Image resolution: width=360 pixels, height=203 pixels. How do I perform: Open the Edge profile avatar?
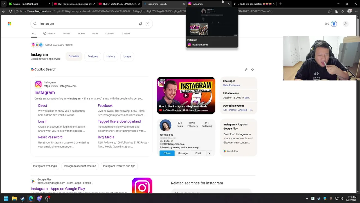coord(349,11)
